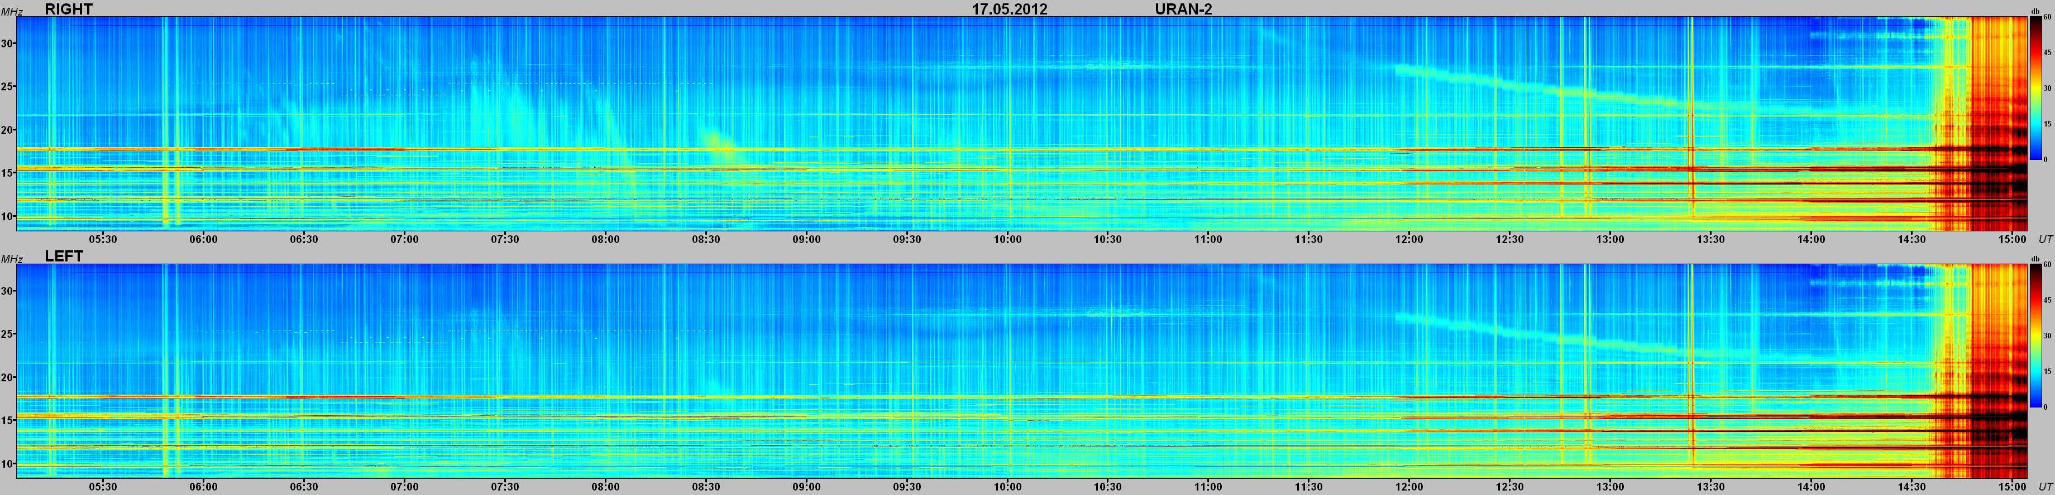
Task: Click 07:00 time tick under RIGHT panel
Action: 404,239
